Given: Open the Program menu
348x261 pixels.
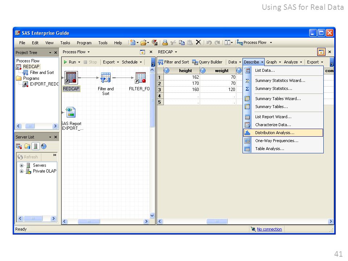Looking at the screenshot, I should pyautogui.click(x=84, y=43).
